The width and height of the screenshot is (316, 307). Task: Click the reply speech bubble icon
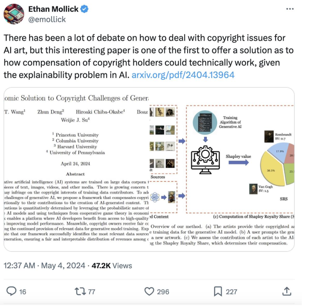[11, 291]
